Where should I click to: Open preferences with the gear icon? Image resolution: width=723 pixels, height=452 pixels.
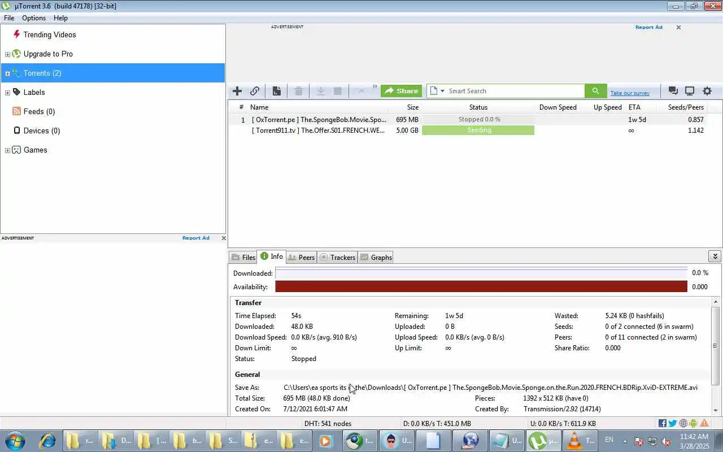click(x=707, y=91)
